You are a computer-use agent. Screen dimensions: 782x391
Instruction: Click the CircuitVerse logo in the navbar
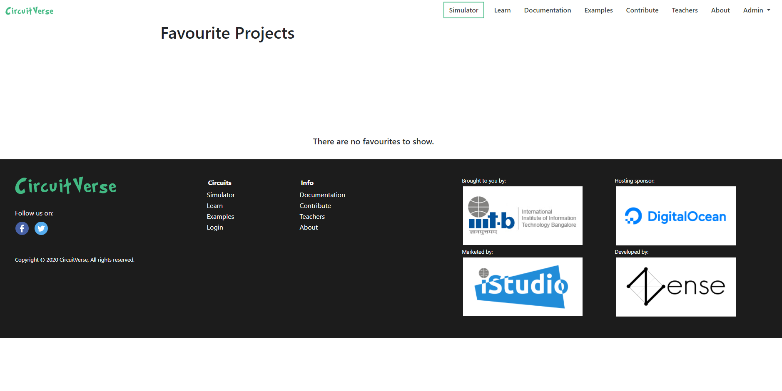point(30,11)
